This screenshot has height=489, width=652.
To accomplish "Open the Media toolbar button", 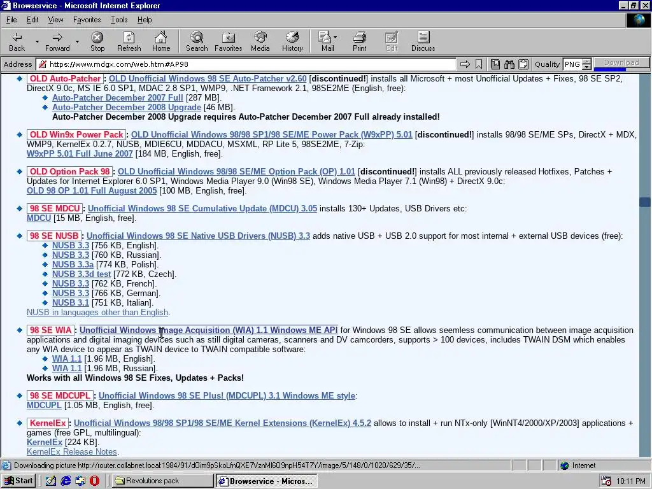I will 260,42.
